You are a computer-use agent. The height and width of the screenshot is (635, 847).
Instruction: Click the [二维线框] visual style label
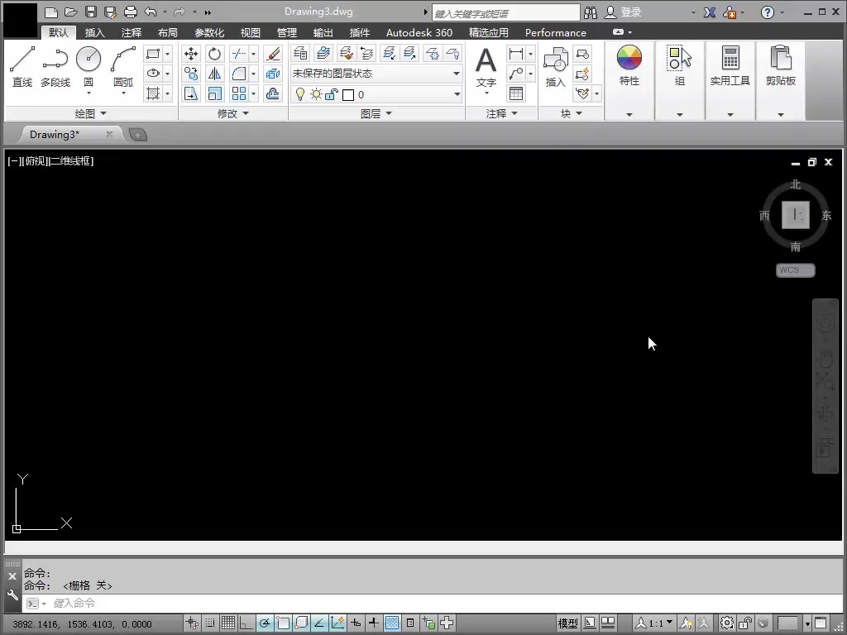pyautogui.click(x=71, y=161)
